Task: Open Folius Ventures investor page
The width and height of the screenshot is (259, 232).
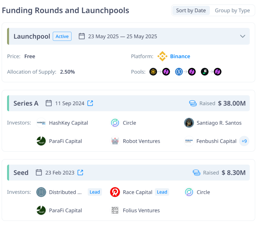Action: [141, 210]
